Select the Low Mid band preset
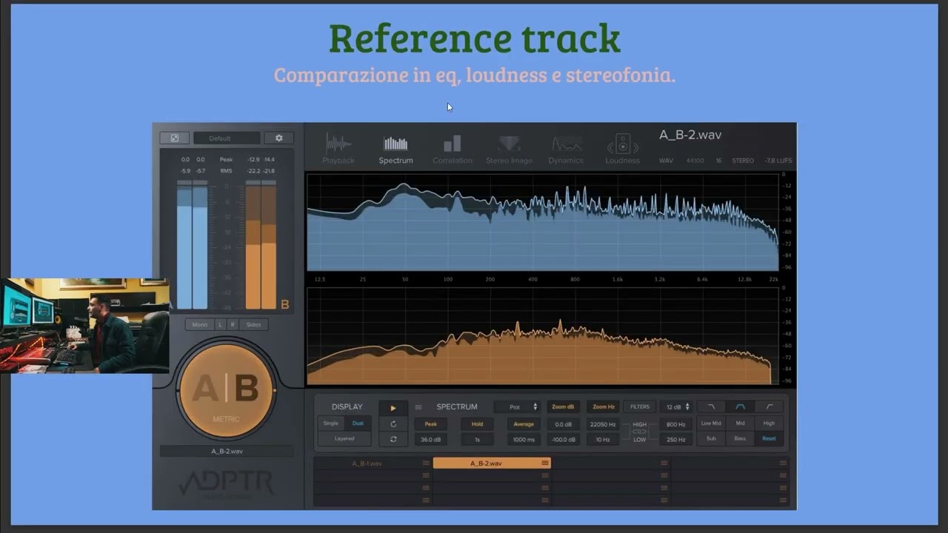Image resolution: width=948 pixels, height=533 pixels. point(711,423)
